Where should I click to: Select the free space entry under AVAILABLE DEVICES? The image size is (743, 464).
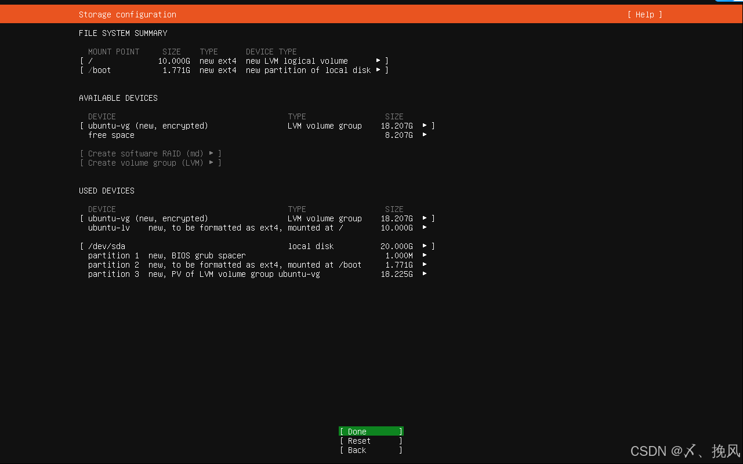click(111, 134)
